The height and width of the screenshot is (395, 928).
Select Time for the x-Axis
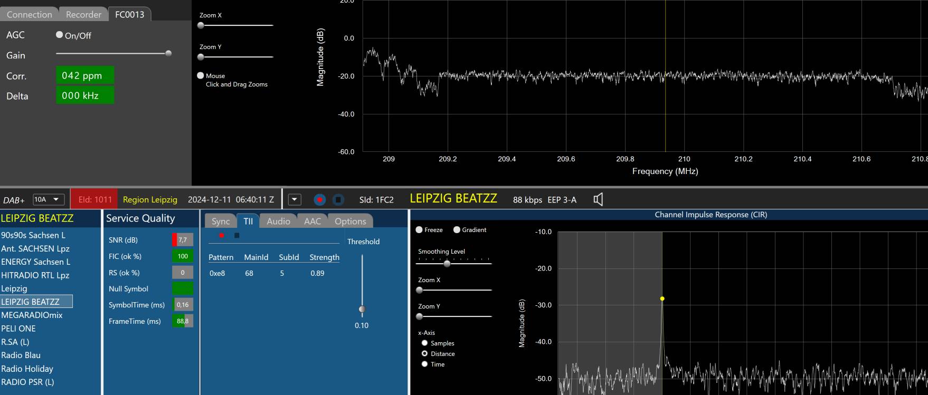point(424,364)
